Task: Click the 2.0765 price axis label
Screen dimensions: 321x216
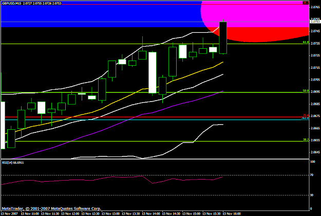Action: [315, 7]
